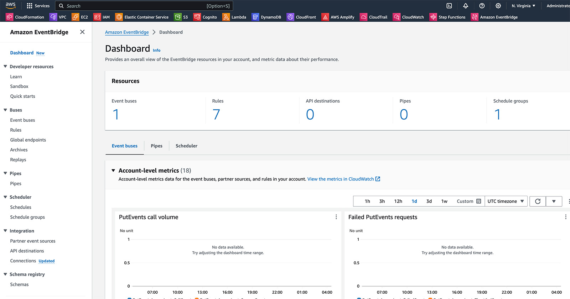570x299 pixels.
Task: Open the Rules nav link
Action: click(16, 130)
